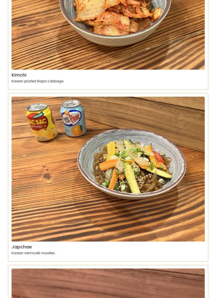Click the Japchae noodle bowl in the photo
This screenshot has width=216, height=298.
(x=132, y=164)
